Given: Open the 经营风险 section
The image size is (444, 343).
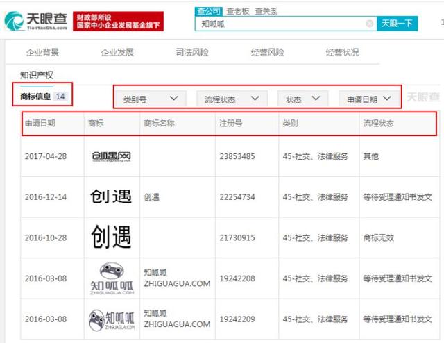Looking at the screenshot, I should tap(267, 53).
